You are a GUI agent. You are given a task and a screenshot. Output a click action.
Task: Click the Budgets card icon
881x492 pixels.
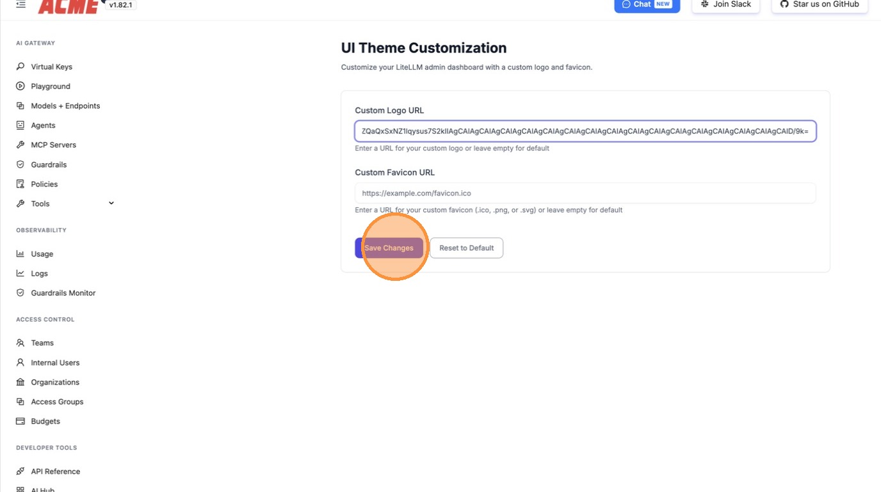[20, 422]
